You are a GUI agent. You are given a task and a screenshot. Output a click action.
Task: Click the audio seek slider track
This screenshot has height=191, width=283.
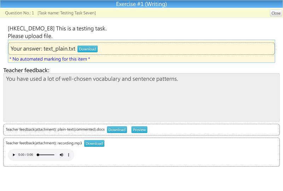click(x=46, y=155)
